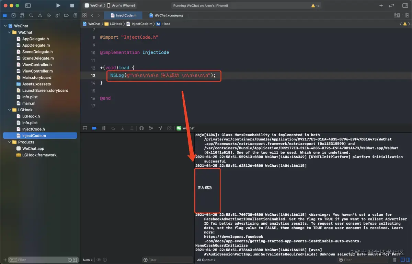The image size is (412, 264).
Task: Click line 13 NSLog code statement
Action: click(163, 75)
